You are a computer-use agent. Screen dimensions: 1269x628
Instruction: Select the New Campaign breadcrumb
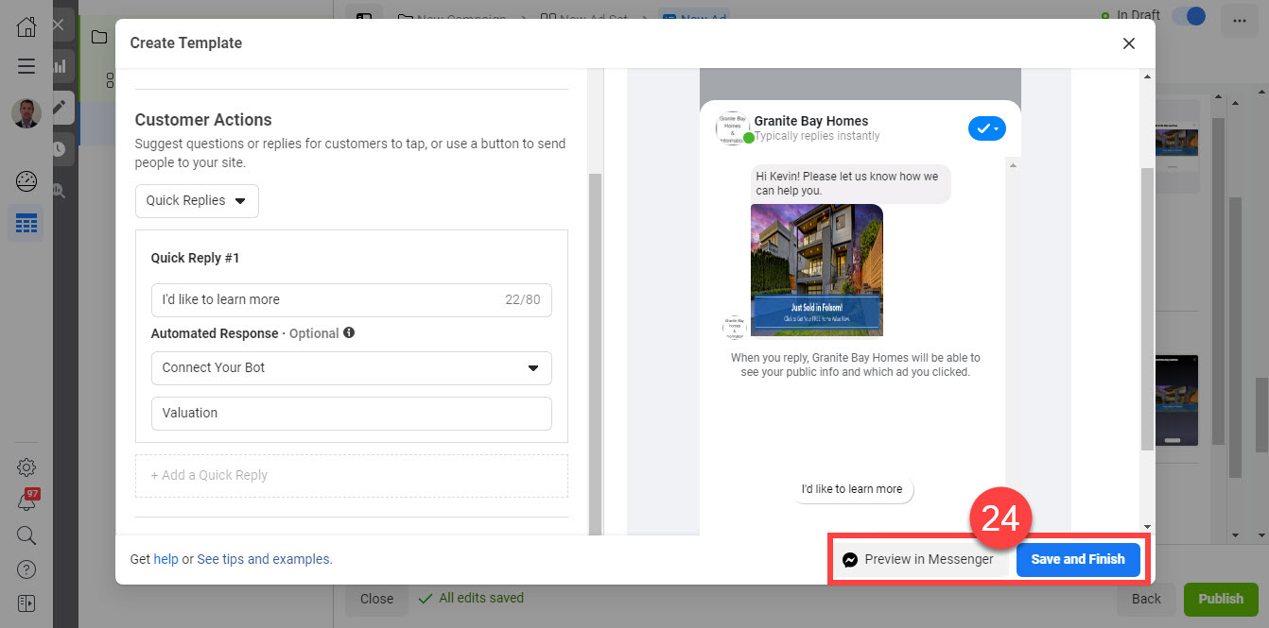[462, 18]
